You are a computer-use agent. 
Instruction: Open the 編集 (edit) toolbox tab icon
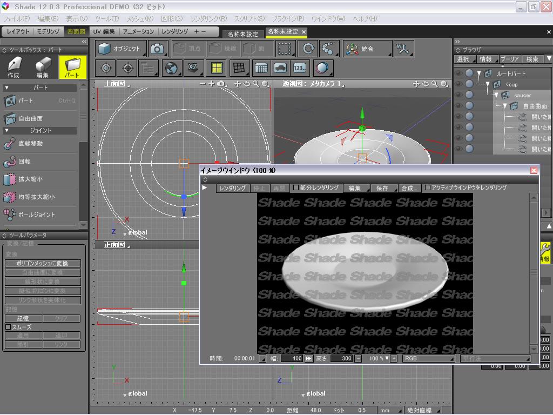tap(43, 67)
